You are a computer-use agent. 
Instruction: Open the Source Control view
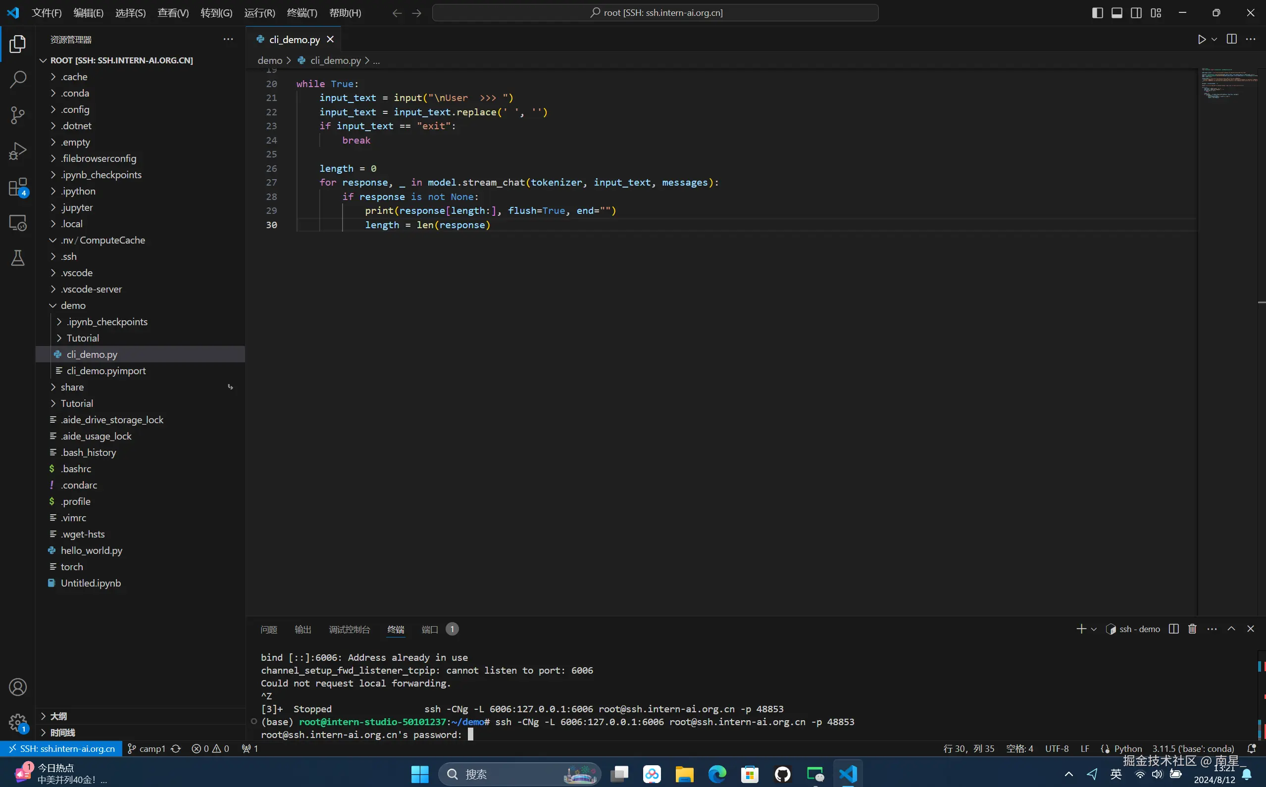17,115
